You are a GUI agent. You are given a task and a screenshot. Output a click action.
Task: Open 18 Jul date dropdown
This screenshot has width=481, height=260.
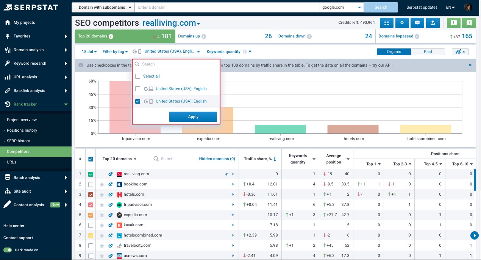pyautogui.click(x=89, y=52)
